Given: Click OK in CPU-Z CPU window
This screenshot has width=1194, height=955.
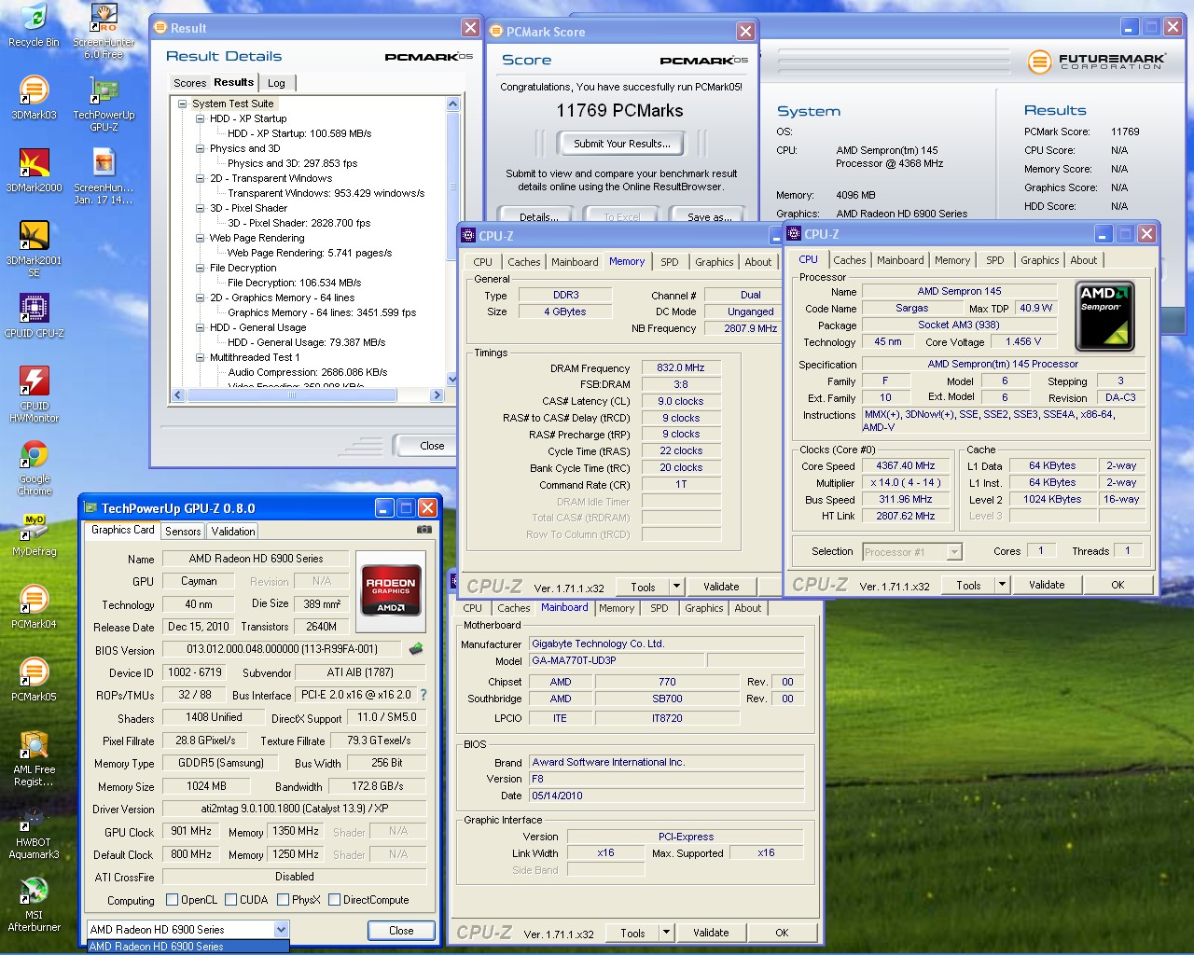Looking at the screenshot, I should click(1118, 585).
